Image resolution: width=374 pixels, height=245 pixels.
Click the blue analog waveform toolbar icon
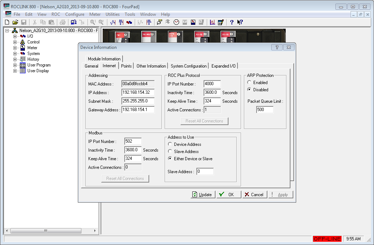[x=113, y=22]
